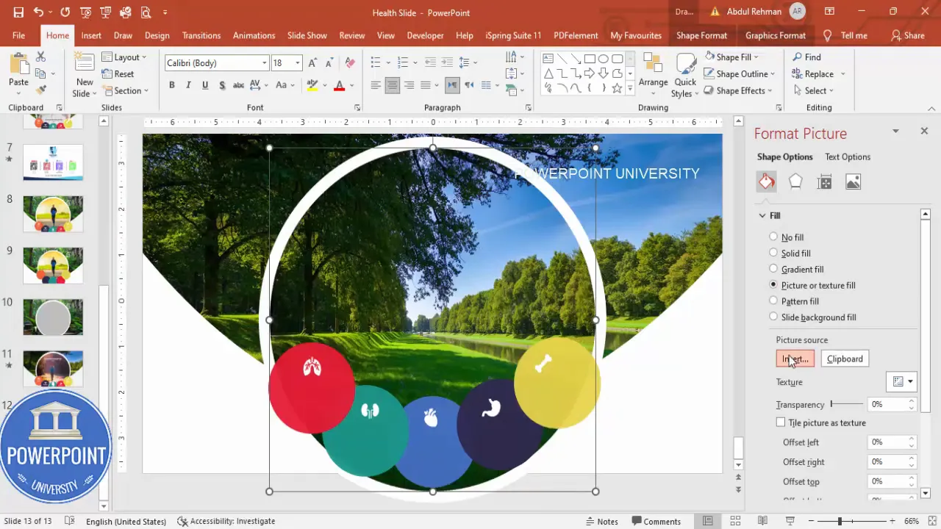Open Notes pane from status bar

point(601,522)
